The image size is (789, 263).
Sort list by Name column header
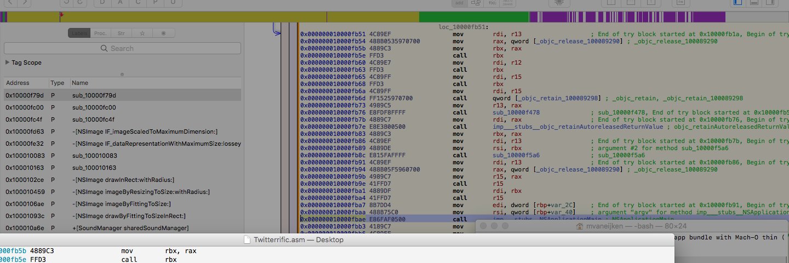pyautogui.click(x=155, y=83)
